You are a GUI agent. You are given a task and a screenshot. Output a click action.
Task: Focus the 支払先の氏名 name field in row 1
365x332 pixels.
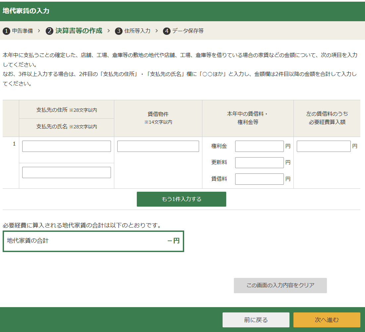click(x=67, y=172)
